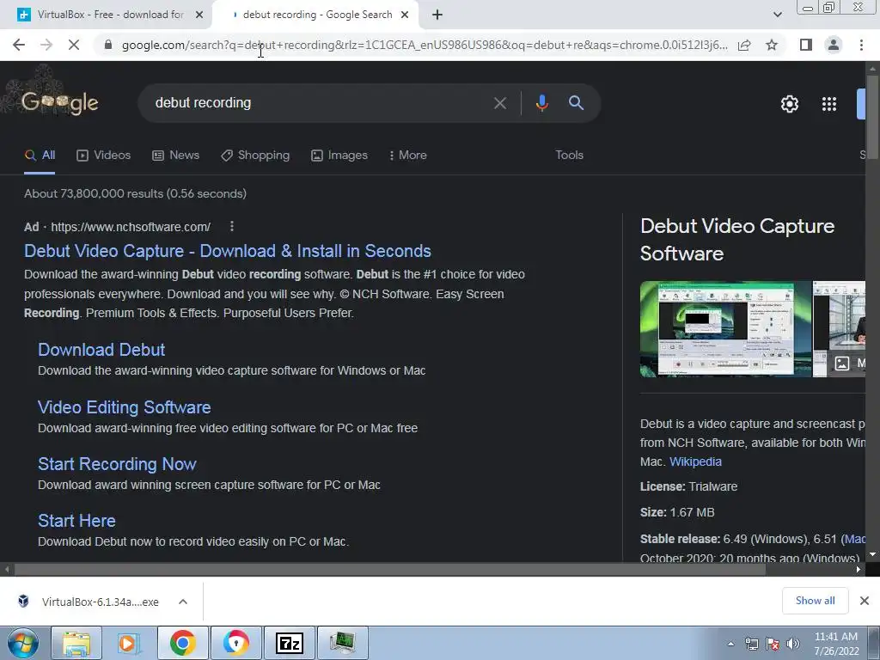Start voice search with the microphone icon
The height and width of the screenshot is (660, 880).
[541, 103]
